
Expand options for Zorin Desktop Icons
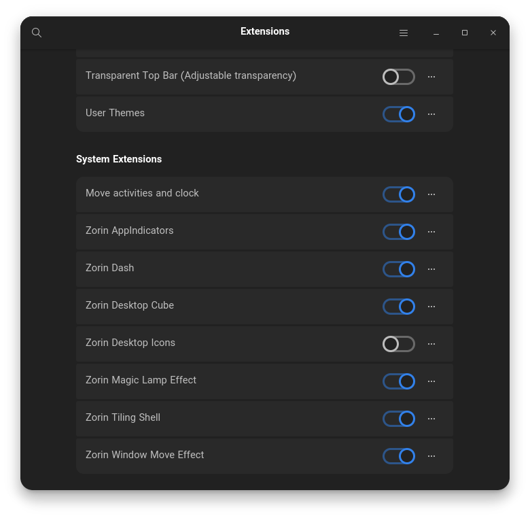431,344
